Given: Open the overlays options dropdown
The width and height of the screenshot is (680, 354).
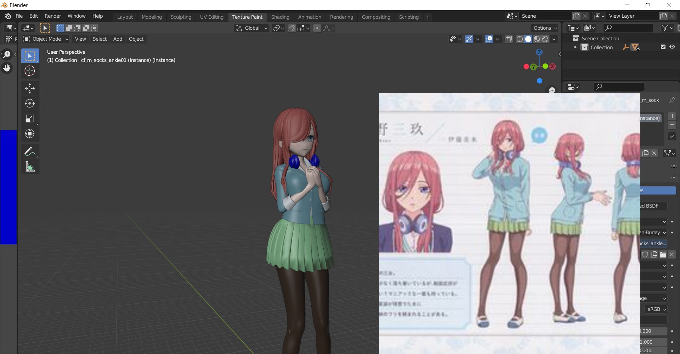Looking at the screenshot, I should pos(497,39).
